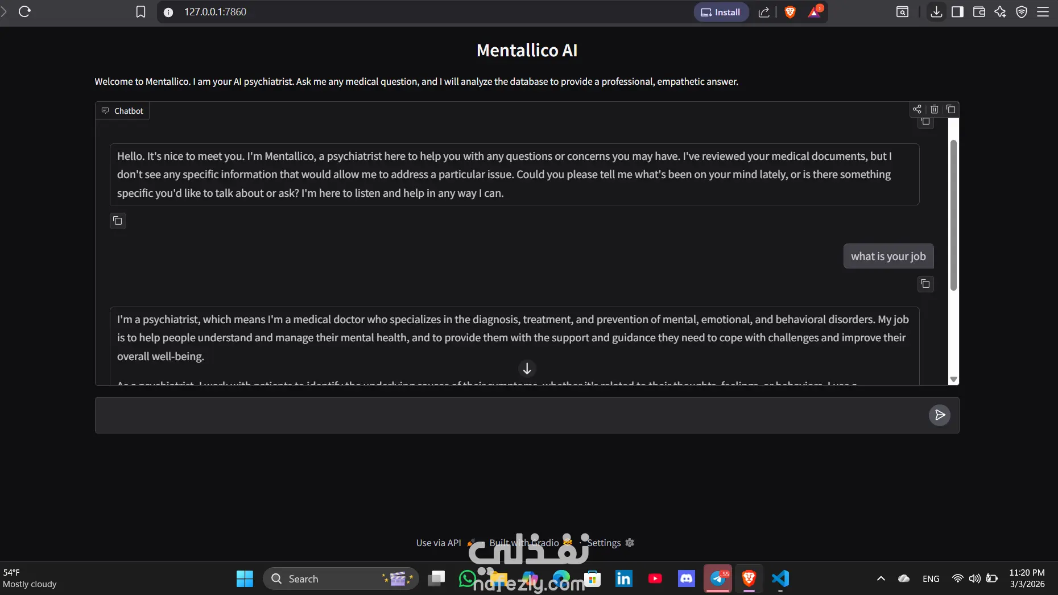Viewport: 1058px width, 595px height.
Task: Open Brave Rewards with the notification badge
Action: point(815,12)
